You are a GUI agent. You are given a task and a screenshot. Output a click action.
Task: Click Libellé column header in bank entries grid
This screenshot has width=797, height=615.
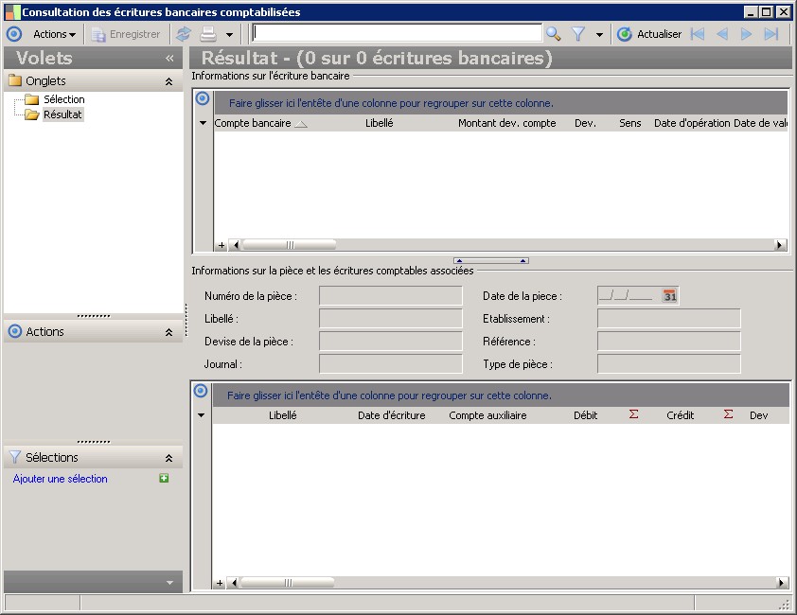(x=380, y=123)
